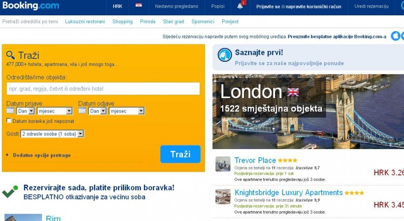404x221 pixels.
Task: Toggle Datum boravka još nepoznat checkbox
Action: pos(9,120)
